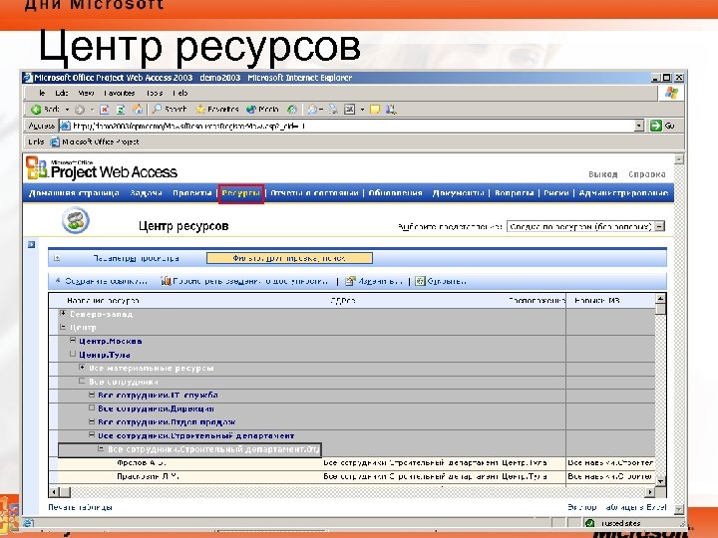The image size is (718, 538).
Task: Go back with the IE Back button
Action: click(45, 110)
